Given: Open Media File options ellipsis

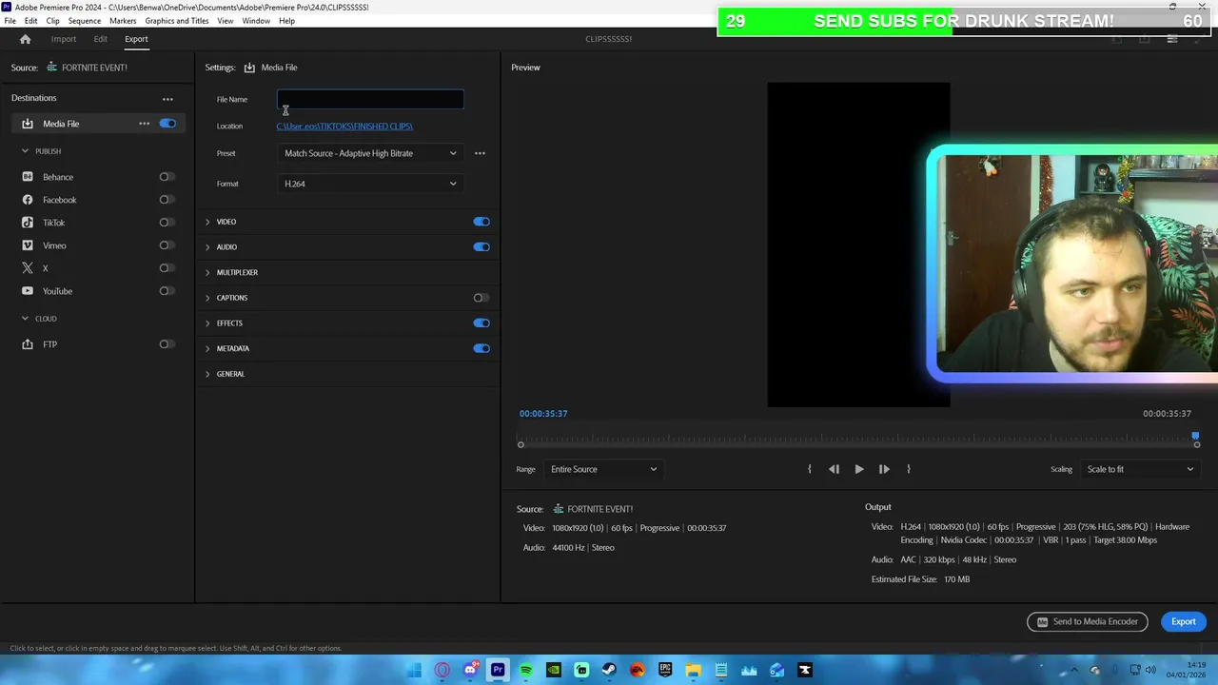Looking at the screenshot, I should coord(144,124).
